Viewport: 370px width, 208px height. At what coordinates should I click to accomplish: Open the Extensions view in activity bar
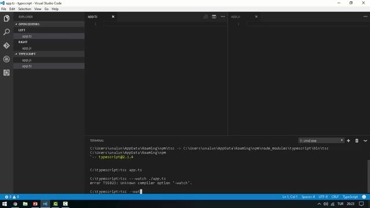coord(6,73)
